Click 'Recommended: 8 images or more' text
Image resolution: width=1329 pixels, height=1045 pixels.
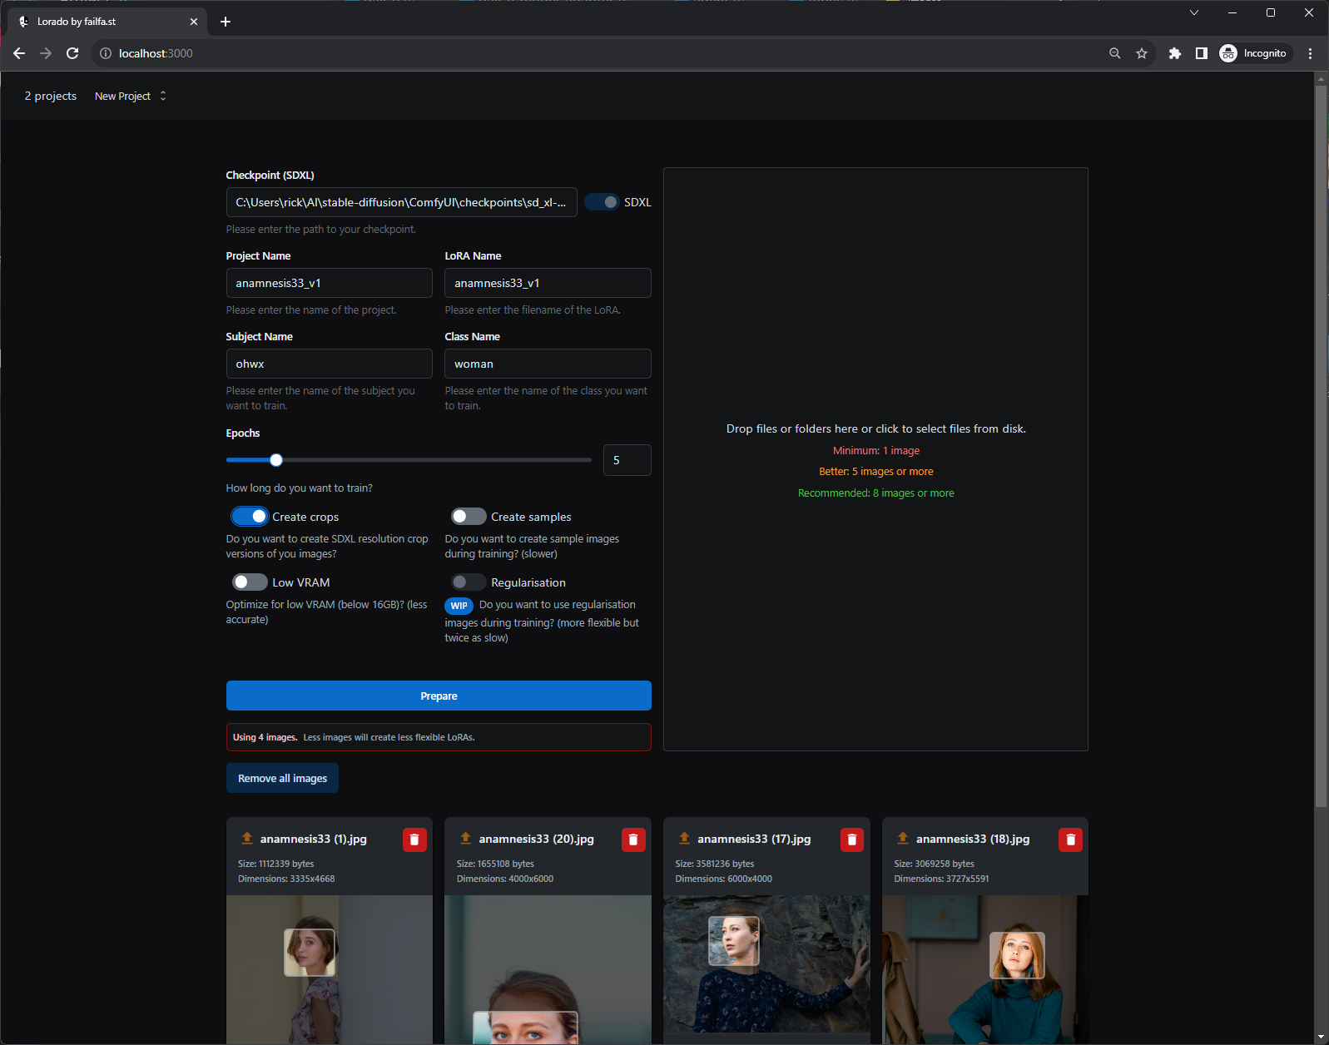tap(876, 493)
